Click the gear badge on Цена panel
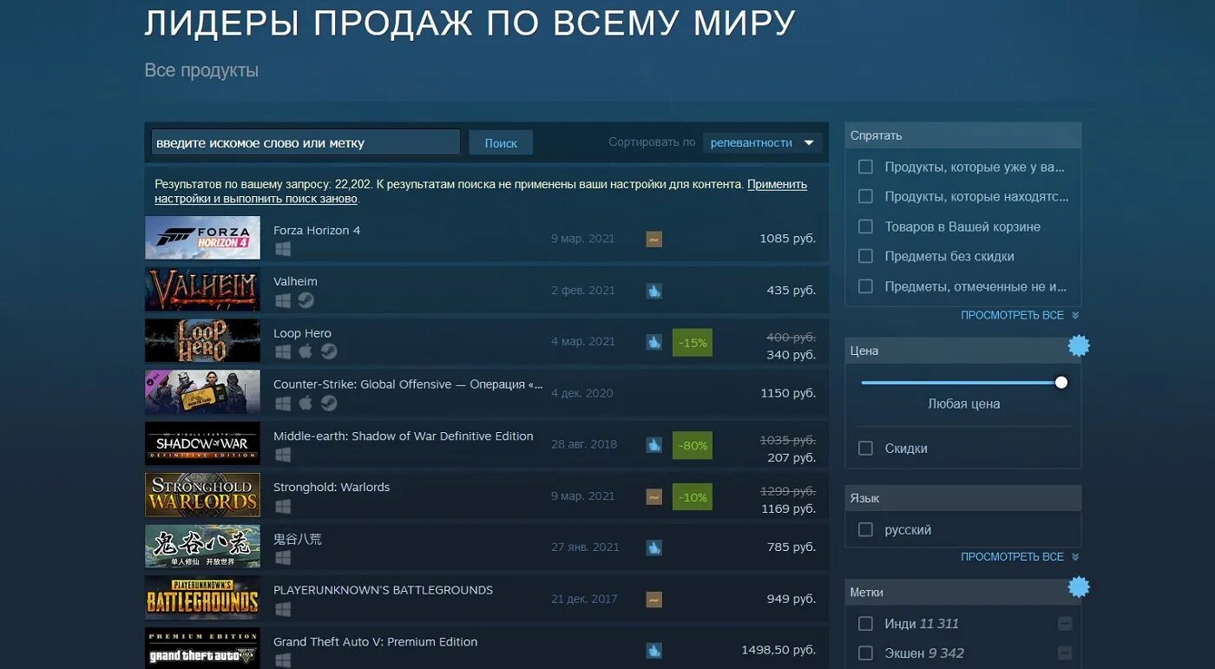Viewport: 1215px width, 669px height. (x=1079, y=346)
